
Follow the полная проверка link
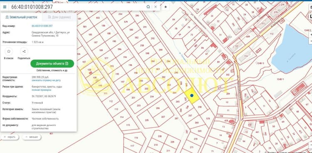(41, 90)
